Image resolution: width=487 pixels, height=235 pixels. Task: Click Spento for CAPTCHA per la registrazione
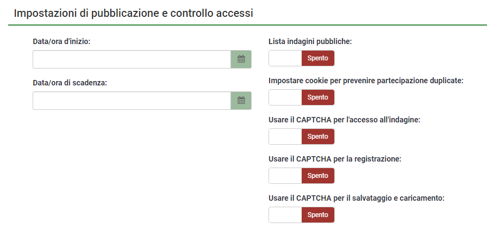(318, 176)
